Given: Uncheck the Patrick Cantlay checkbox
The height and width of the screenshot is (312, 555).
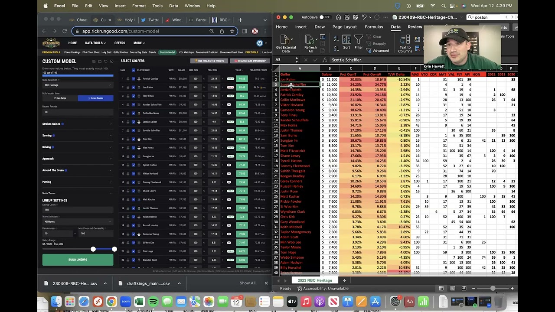Looking at the screenshot, I should [x=133, y=79].
